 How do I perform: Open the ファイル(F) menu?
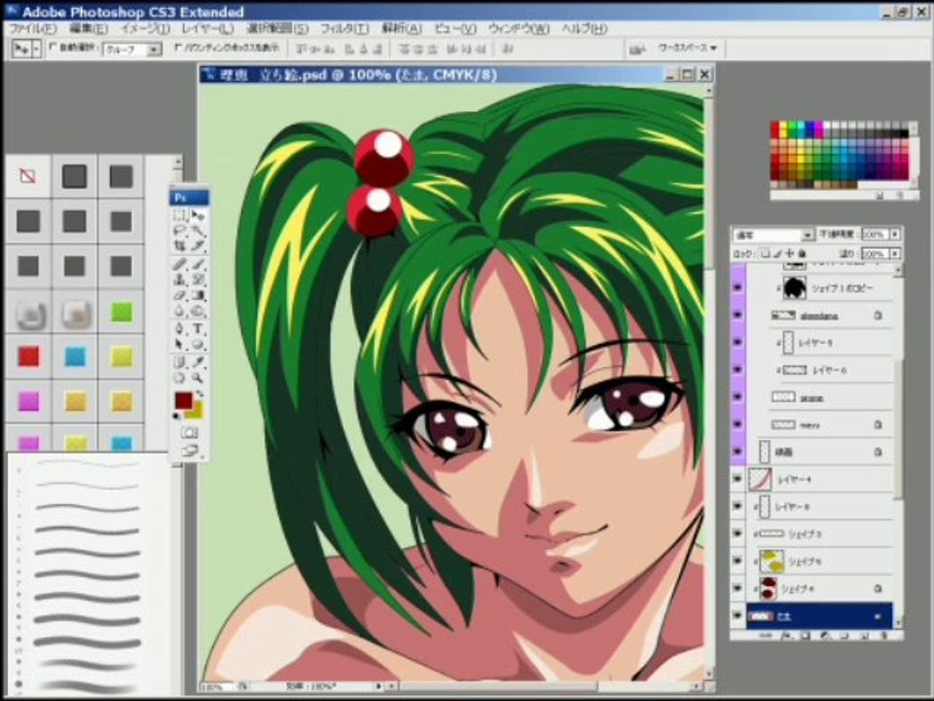pyautogui.click(x=33, y=28)
